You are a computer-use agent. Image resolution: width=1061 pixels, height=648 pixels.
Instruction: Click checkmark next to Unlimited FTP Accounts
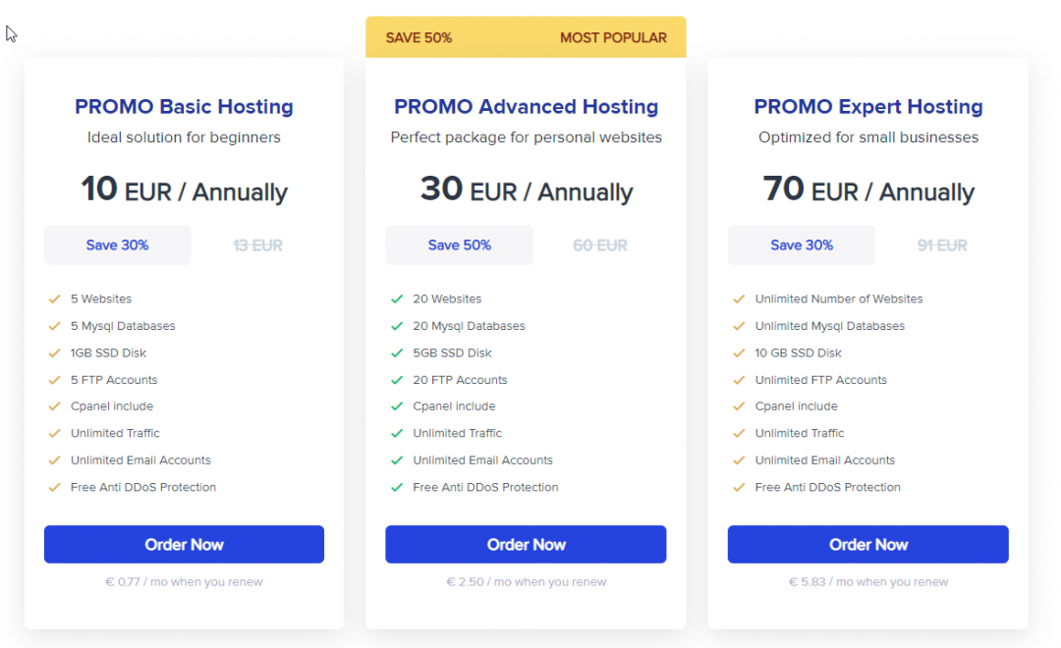tap(739, 380)
